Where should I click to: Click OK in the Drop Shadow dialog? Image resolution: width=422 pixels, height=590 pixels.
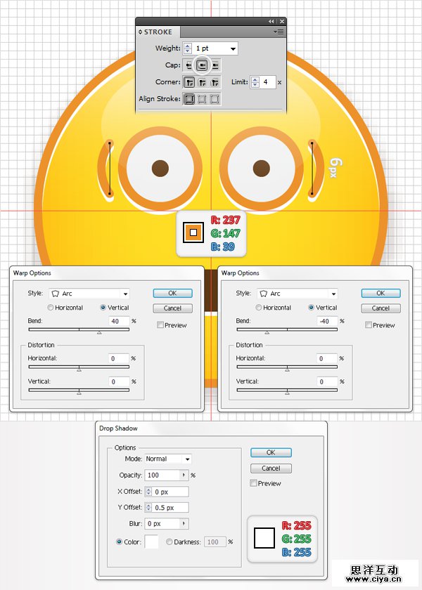coord(271,453)
